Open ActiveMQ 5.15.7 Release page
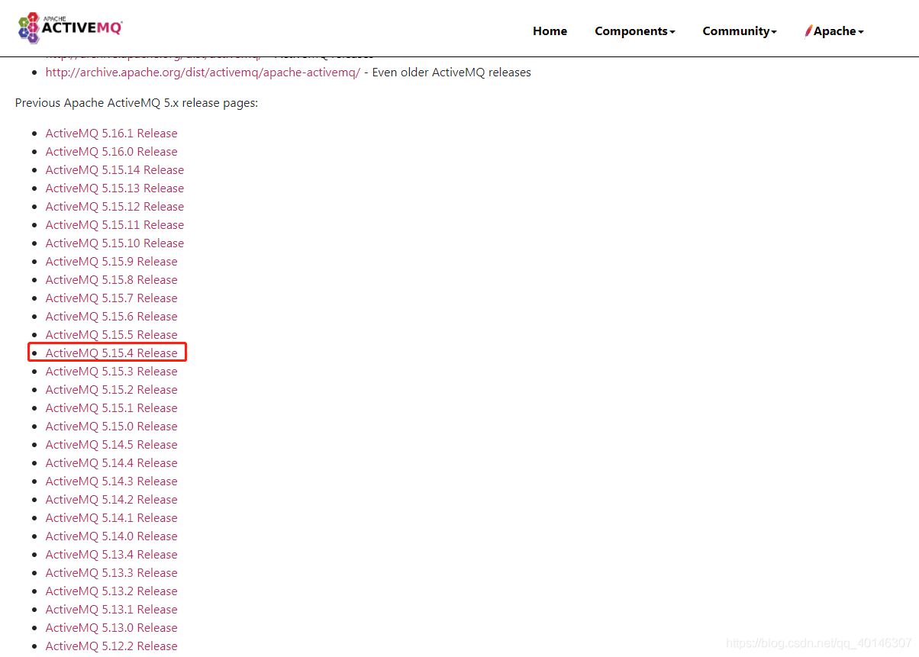 (x=111, y=298)
